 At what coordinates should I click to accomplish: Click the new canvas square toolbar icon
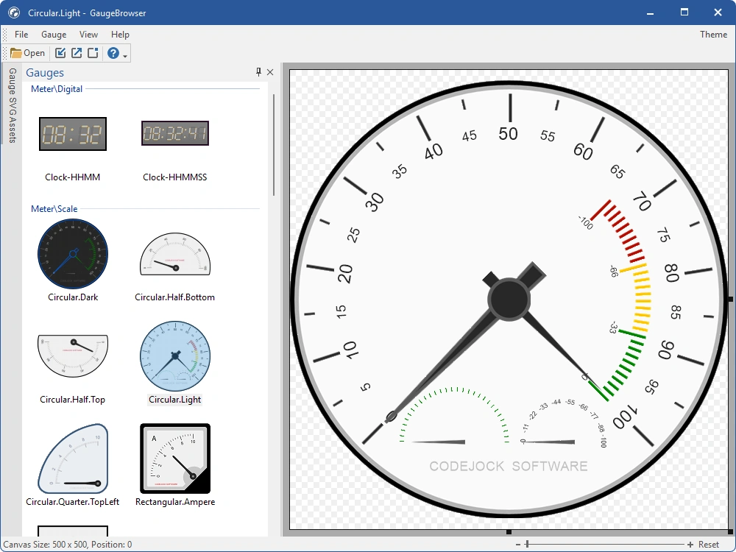(x=93, y=53)
